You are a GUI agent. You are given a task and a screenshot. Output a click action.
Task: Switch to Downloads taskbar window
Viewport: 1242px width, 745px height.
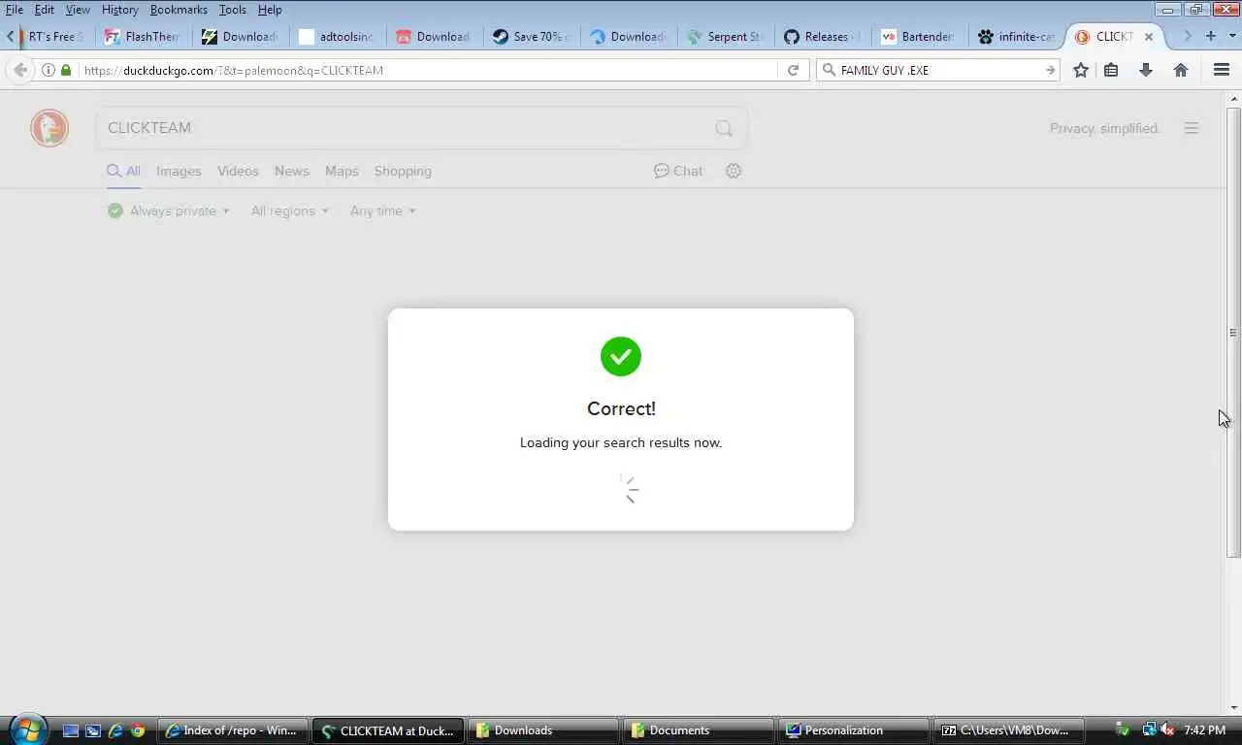542,730
